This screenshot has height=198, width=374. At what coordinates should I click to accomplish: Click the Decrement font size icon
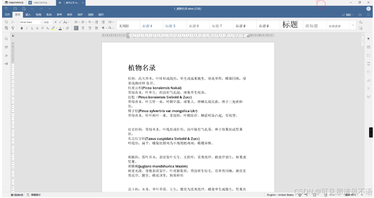coord(60,22)
